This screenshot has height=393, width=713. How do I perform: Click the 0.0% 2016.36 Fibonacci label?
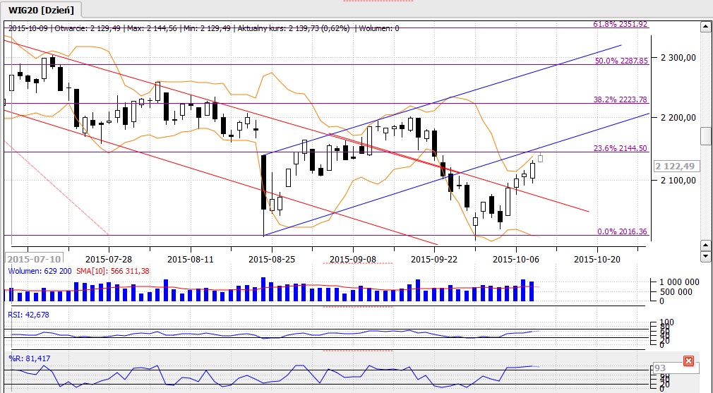622,231
